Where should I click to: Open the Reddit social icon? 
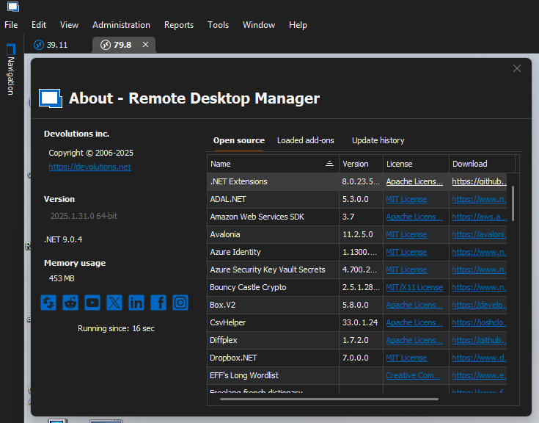tap(70, 303)
